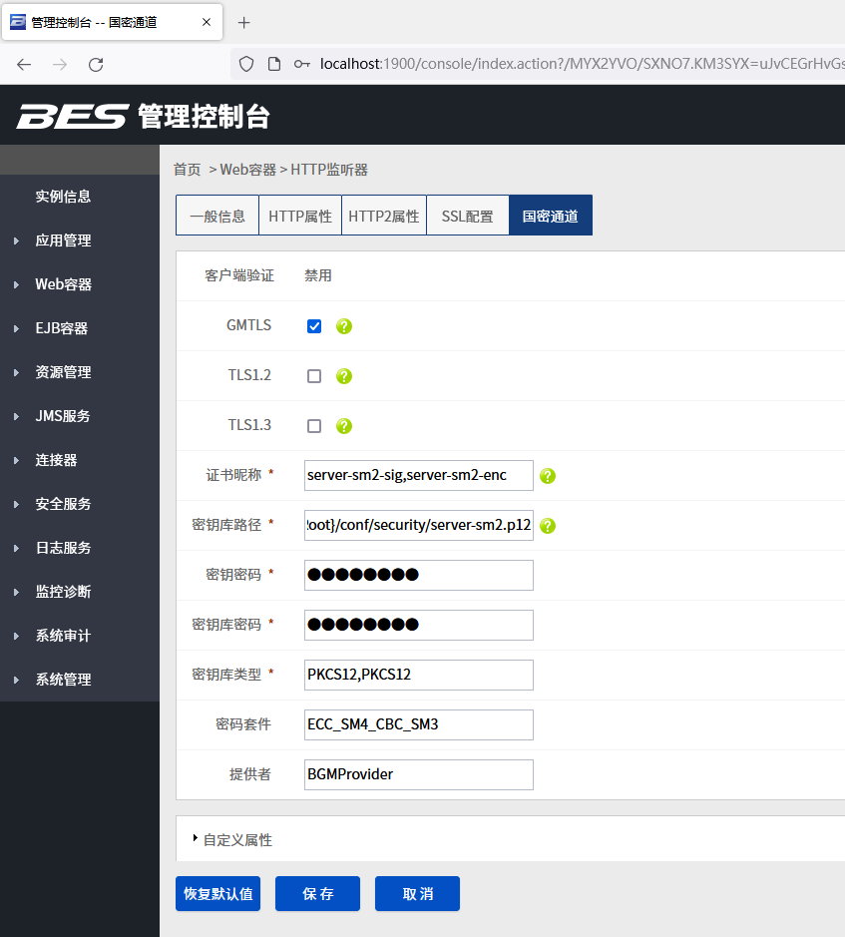Reload the page with the refresh icon

tap(96, 65)
